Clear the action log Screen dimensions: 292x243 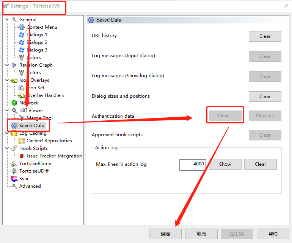coord(261,164)
